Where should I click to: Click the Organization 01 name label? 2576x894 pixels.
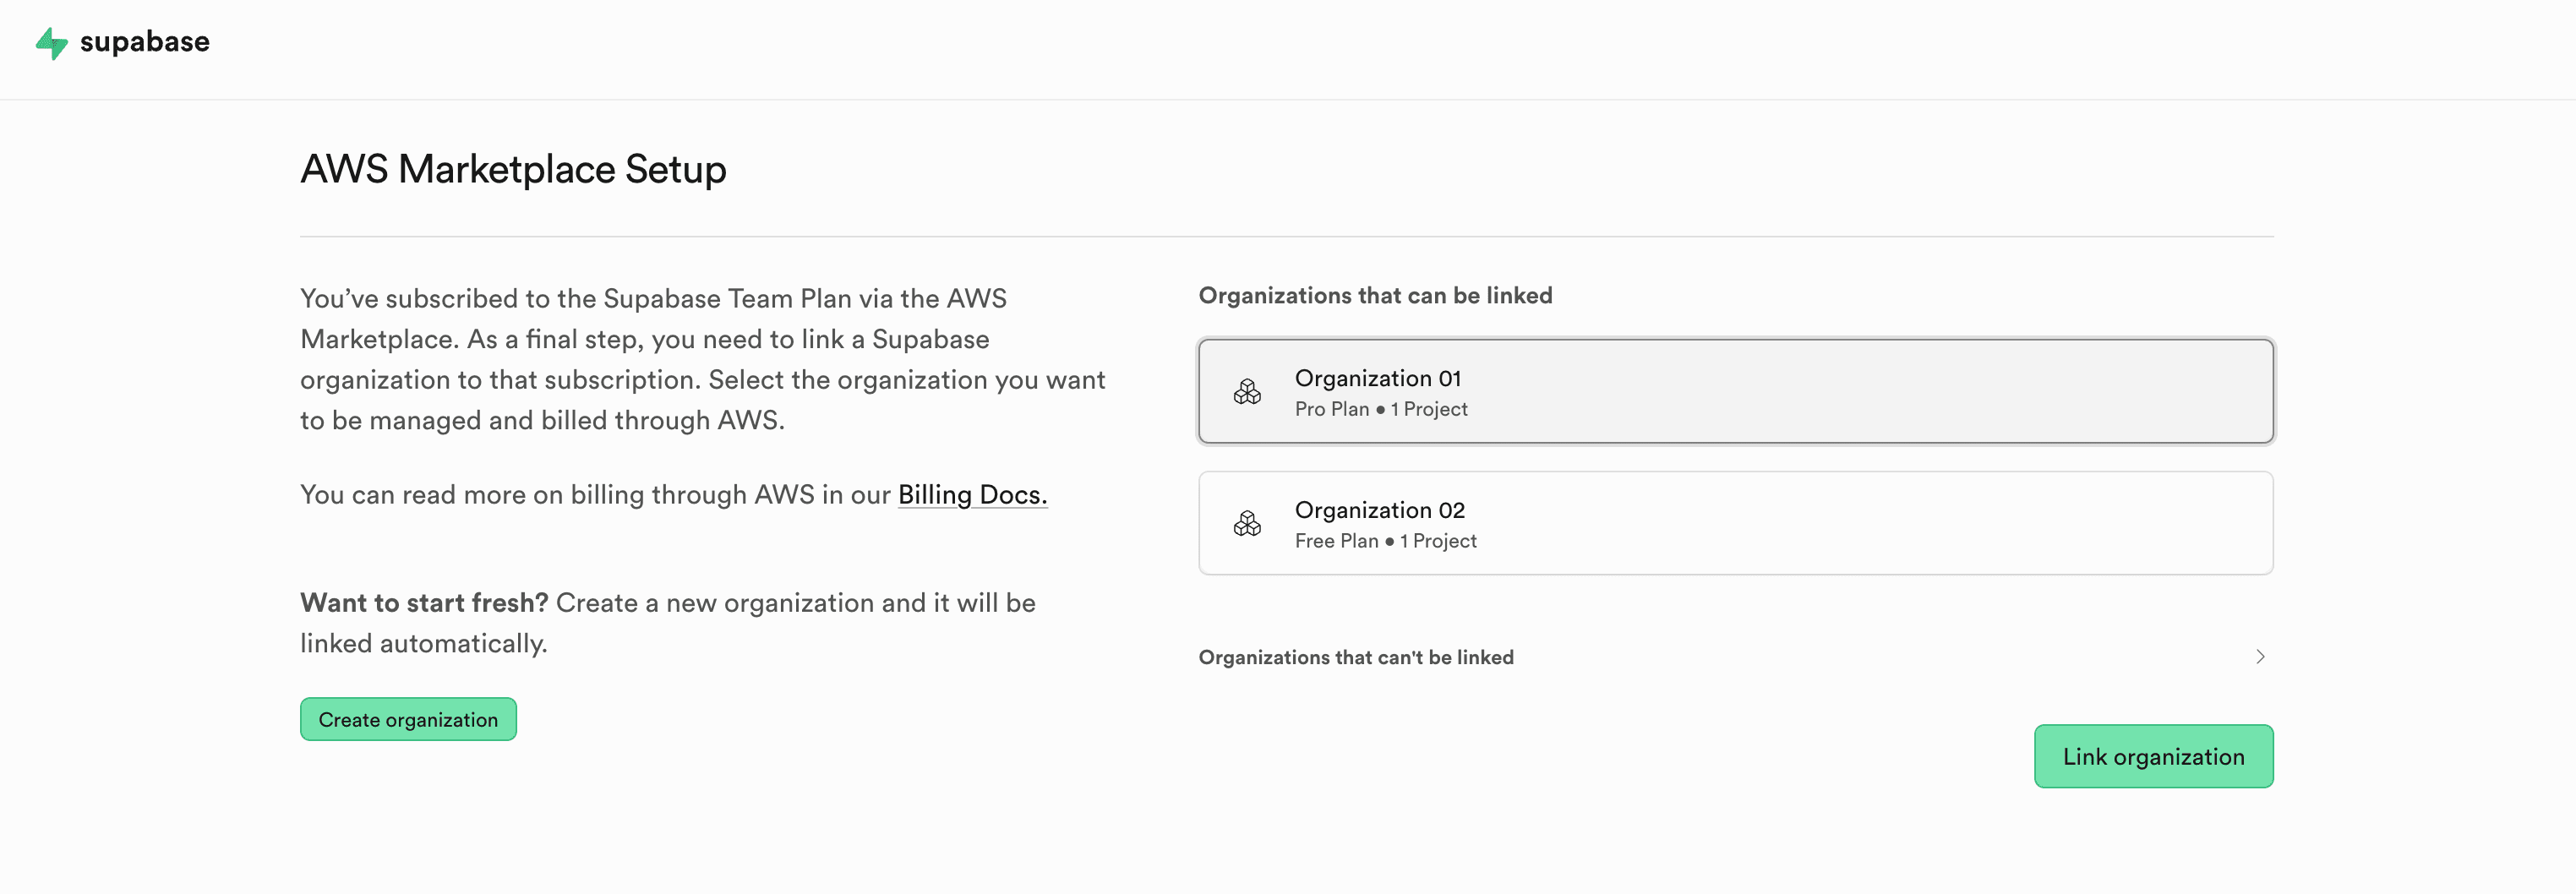[x=1377, y=378]
